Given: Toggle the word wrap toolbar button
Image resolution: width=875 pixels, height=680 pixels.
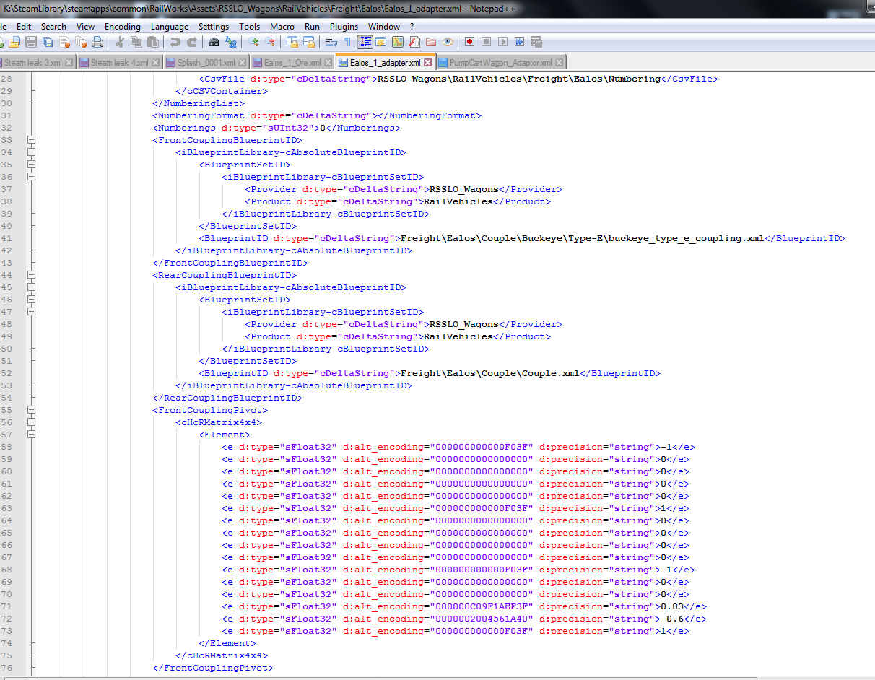Looking at the screenshot, I should click(331, 43).
